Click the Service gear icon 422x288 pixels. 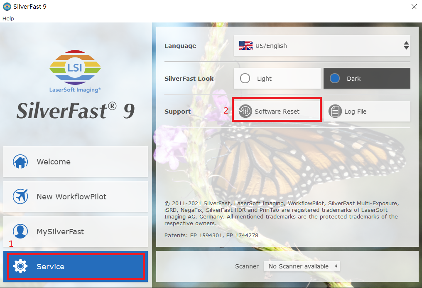(x=20, y=266)
